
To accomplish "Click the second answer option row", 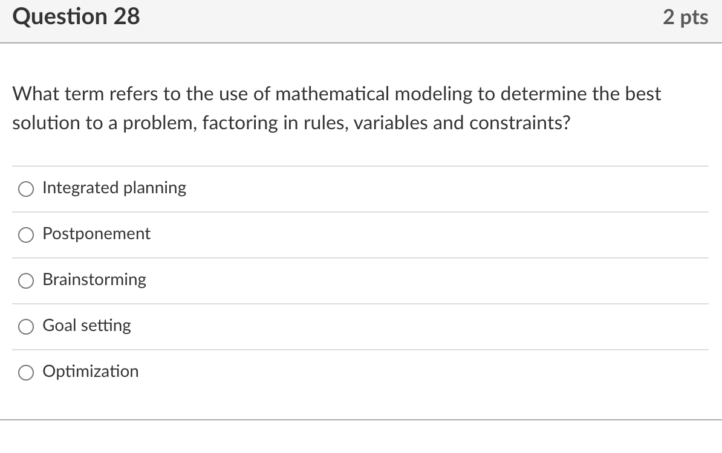I will click(x=360, y=234).
